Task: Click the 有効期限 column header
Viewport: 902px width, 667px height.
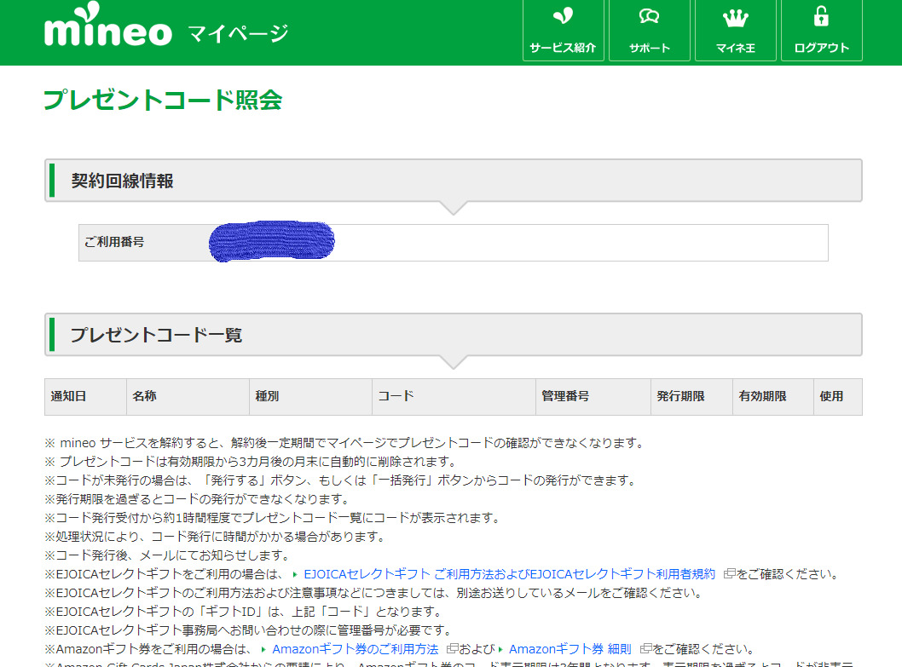Action: click(x=762, y=396)
